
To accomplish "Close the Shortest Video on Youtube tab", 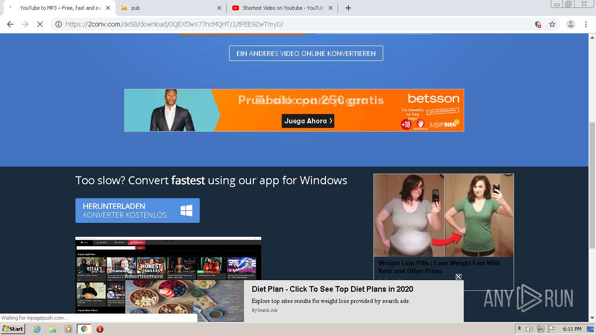I will coord(331,8).
